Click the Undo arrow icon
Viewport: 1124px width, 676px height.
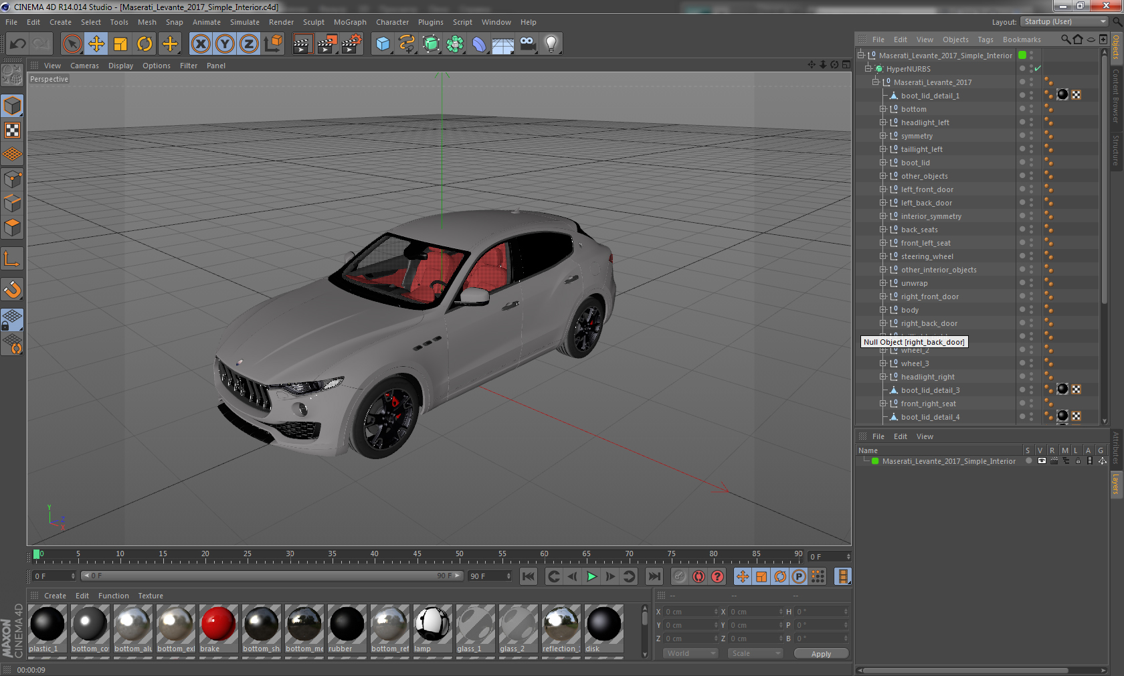[17, 44]
